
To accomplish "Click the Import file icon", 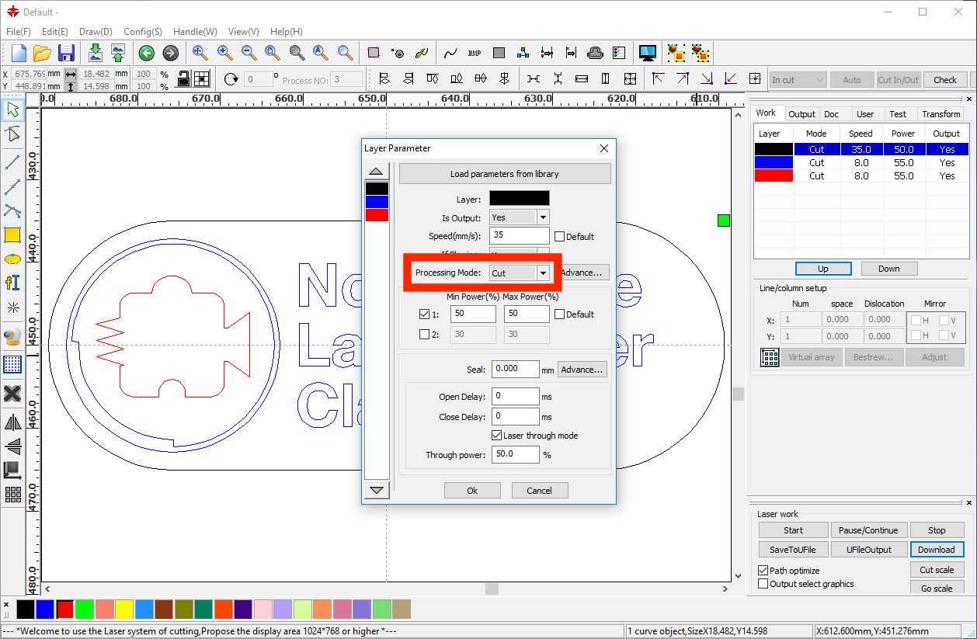I will pyautogui.click(x=95, y=54).
